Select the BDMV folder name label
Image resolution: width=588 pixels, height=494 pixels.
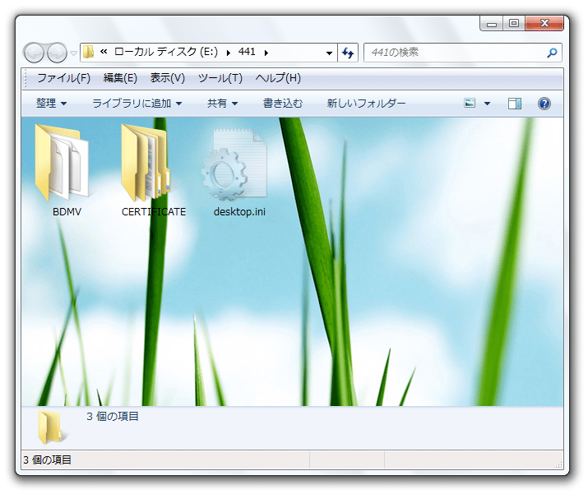[67, 212]
